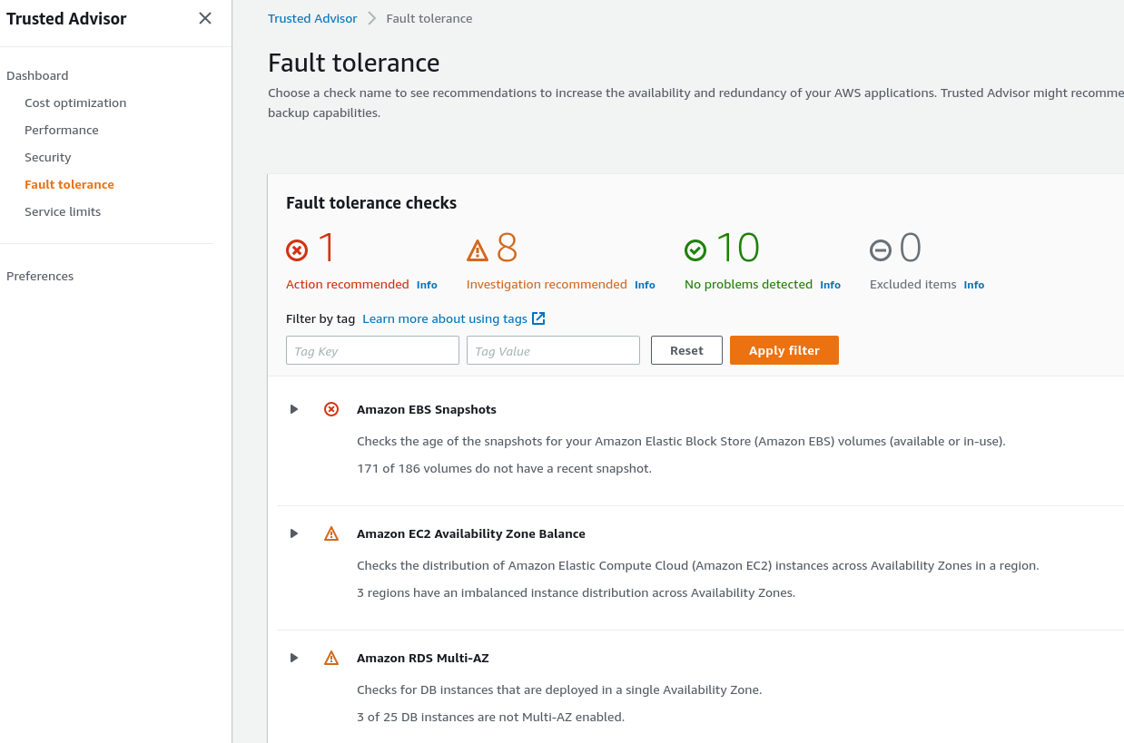Click the red error icon for EBS Snapshots
The height and width of the screenshot is (743, 1124).
[331, 409]
